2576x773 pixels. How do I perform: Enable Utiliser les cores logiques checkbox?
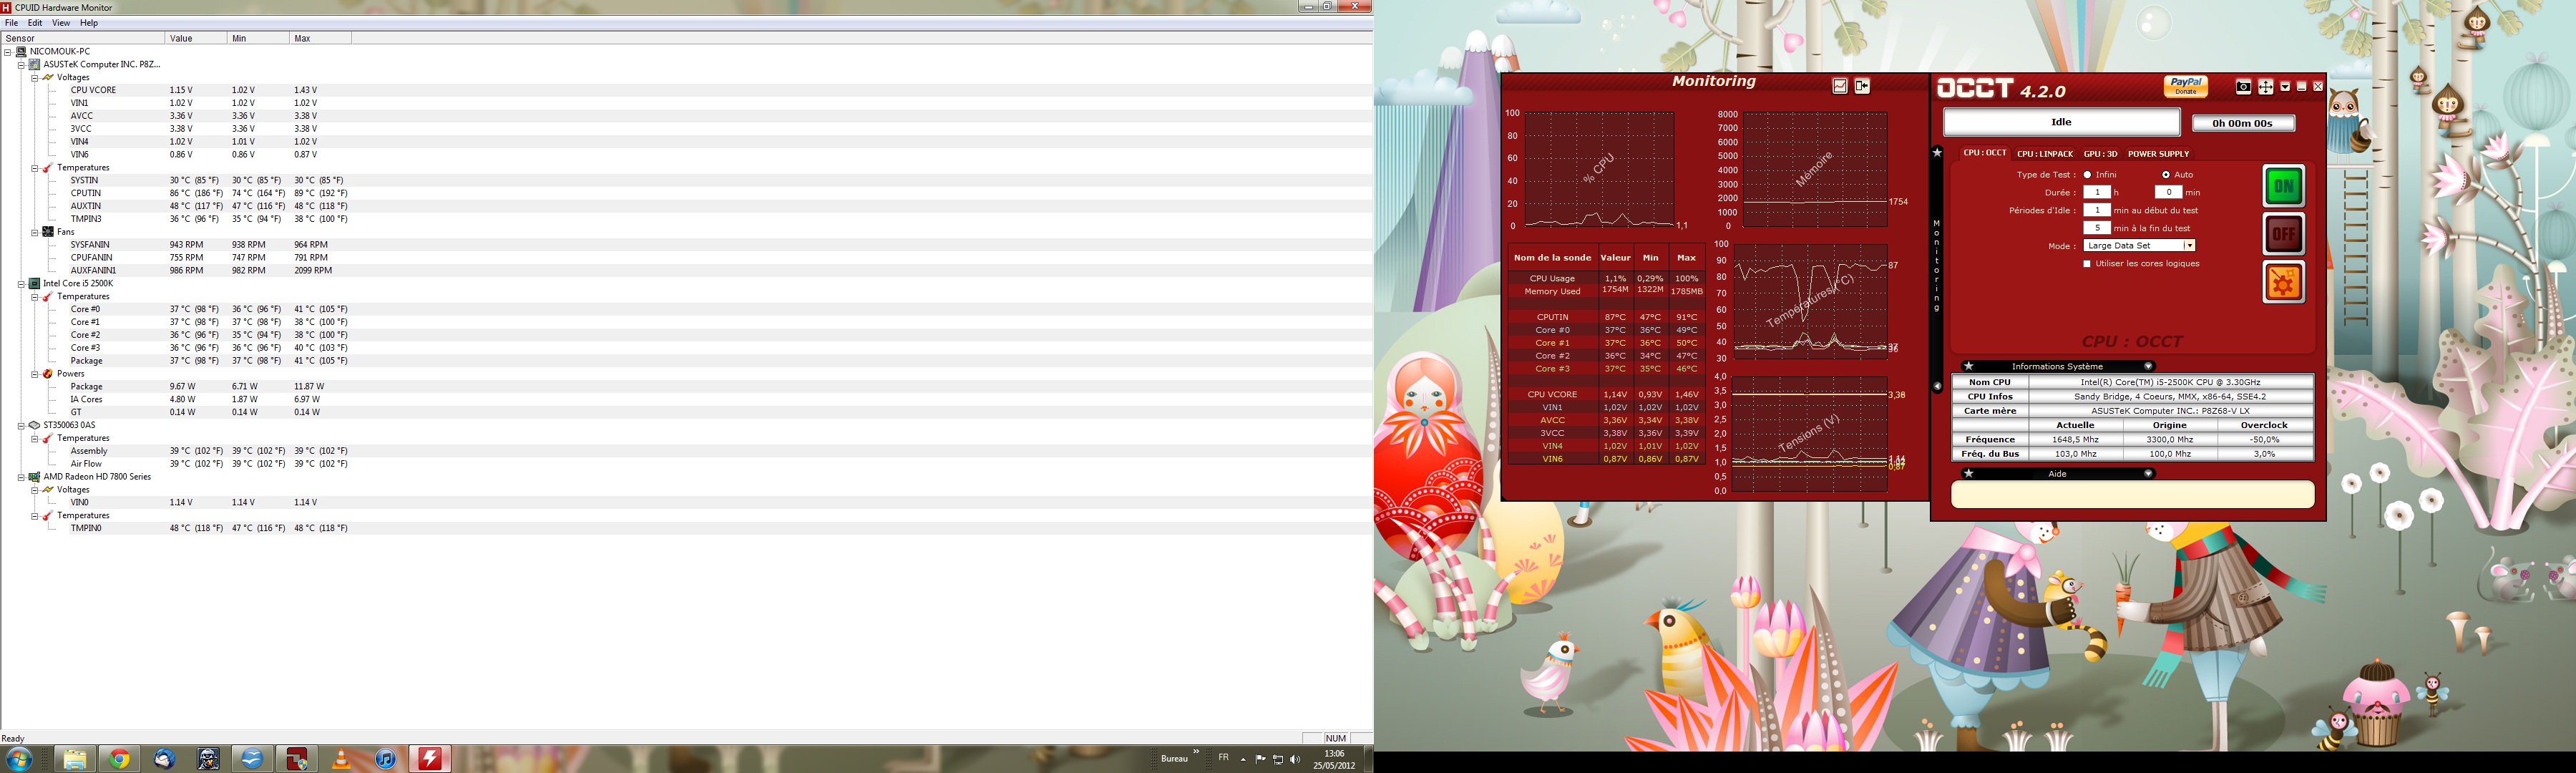(x=2087, y=264)
